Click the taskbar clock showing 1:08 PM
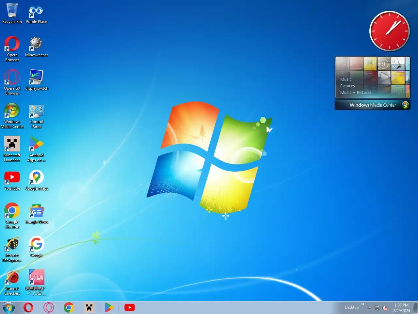The width and height of the screenshot is (418, 314). point(401,308)
